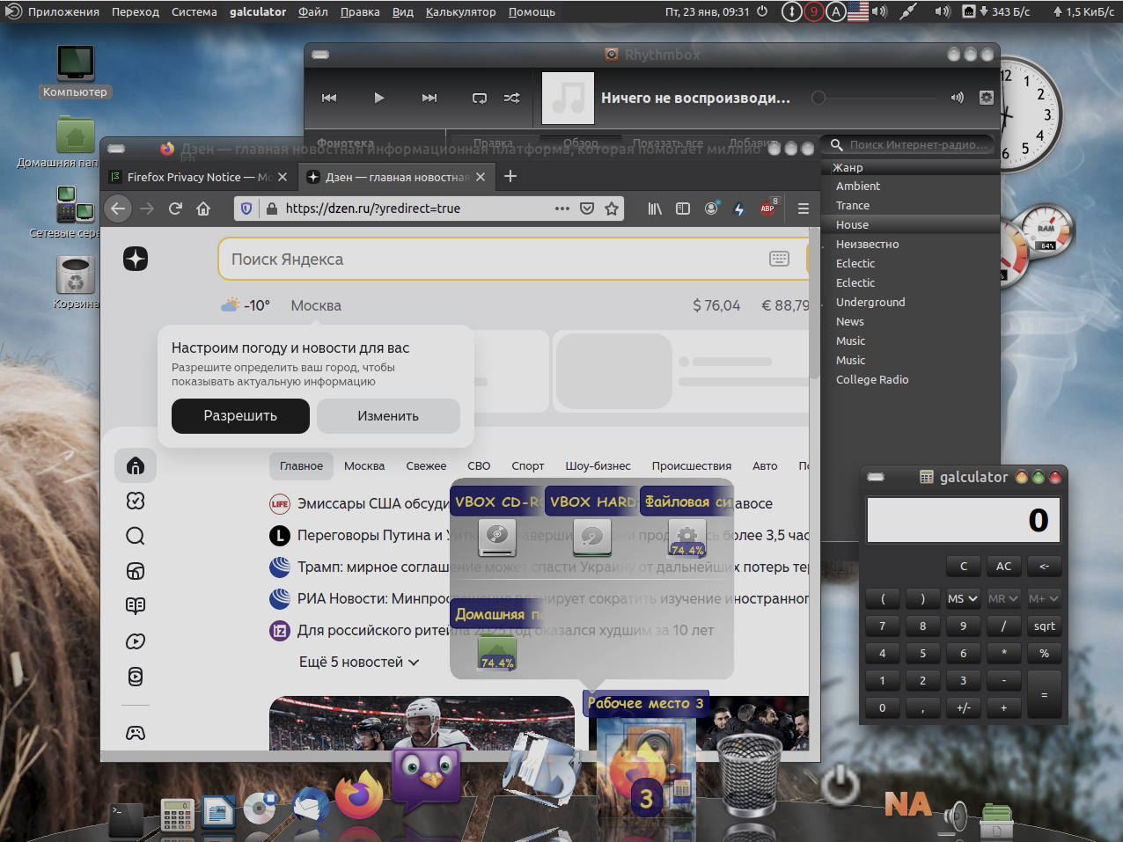The width and height of the screenshot is (1123, 842).
Task: Bookmark this page with star icon
Action: coord(612,209)
